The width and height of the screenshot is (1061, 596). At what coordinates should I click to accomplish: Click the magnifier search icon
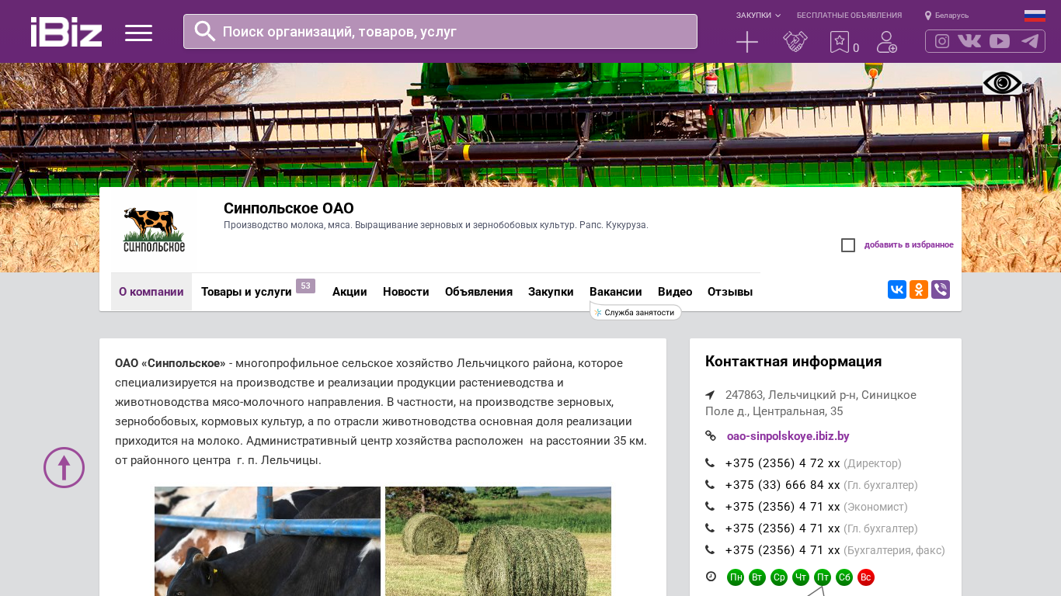pyautogui.click(x=205, y=31)
